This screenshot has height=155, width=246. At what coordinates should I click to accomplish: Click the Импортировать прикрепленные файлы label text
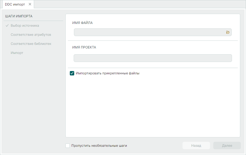[108, 73]
